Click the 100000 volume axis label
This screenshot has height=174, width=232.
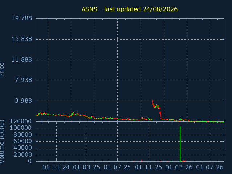point(21,128)
